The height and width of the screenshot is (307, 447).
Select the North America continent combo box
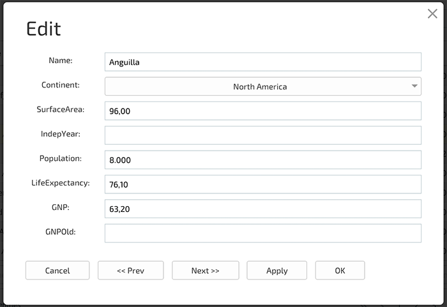[263, 86]
